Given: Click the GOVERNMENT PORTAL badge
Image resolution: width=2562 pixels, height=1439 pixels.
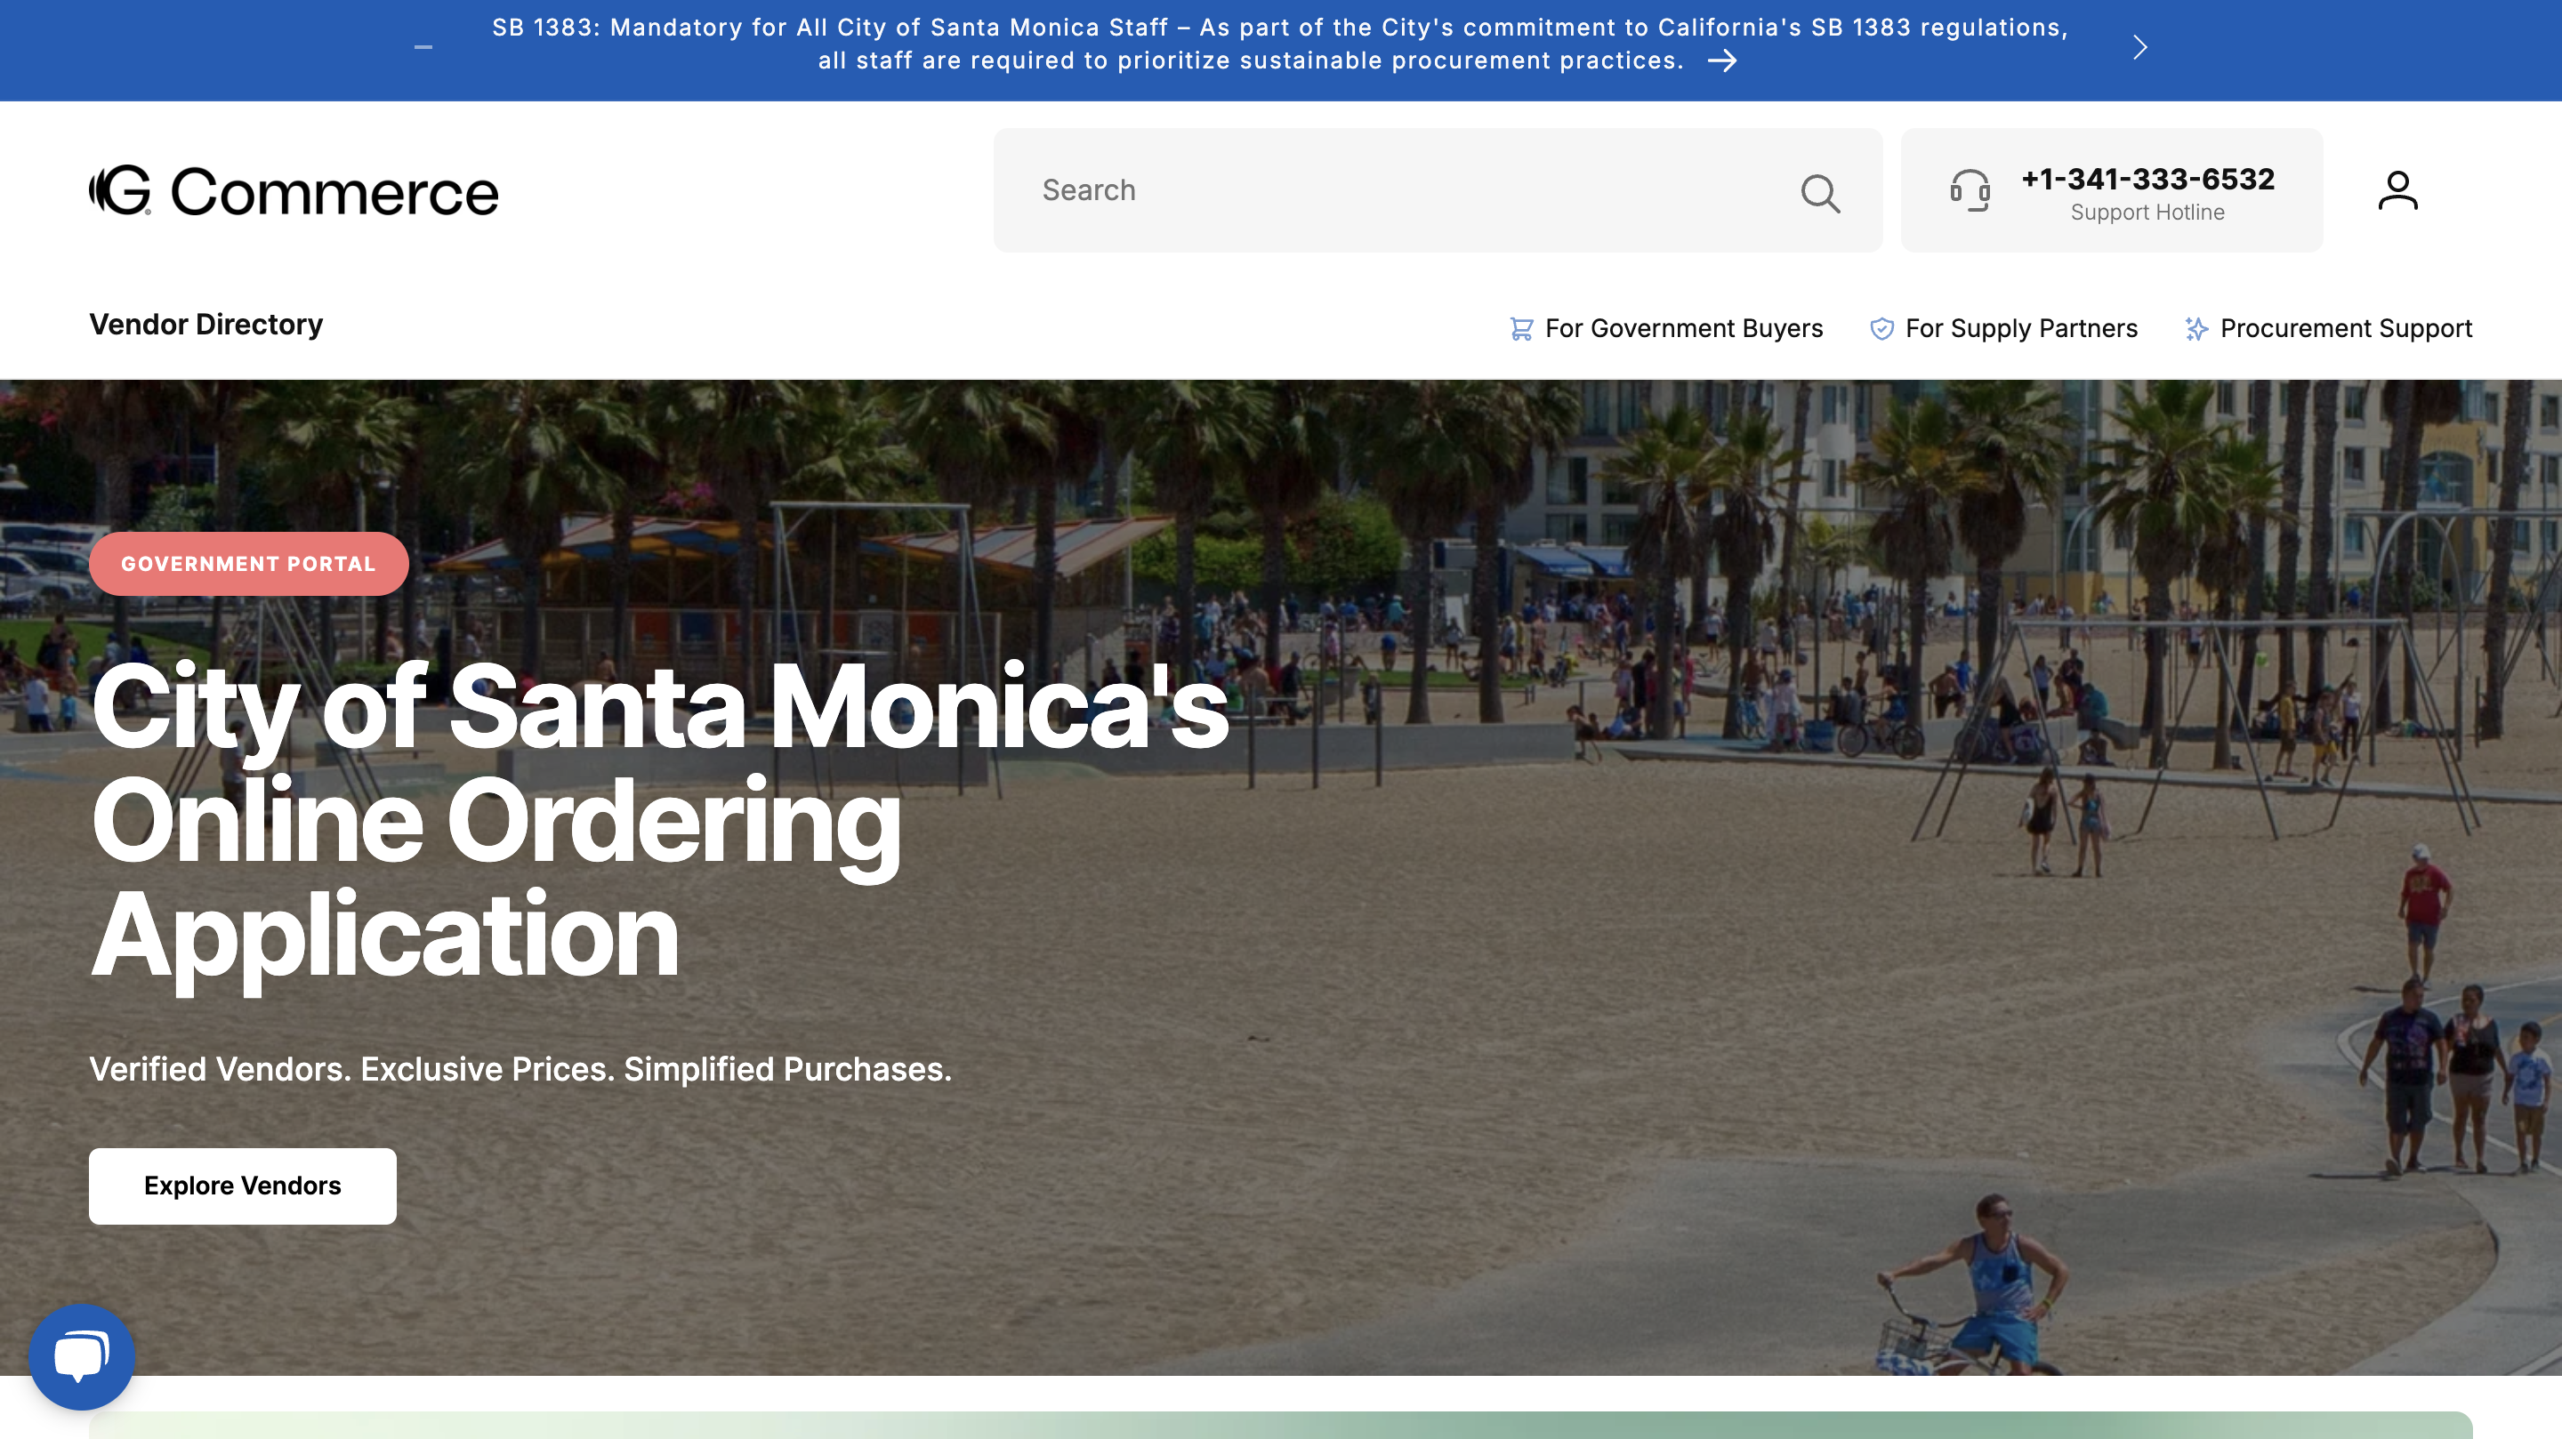Looking at the screenshot, I should click(249, 564).
